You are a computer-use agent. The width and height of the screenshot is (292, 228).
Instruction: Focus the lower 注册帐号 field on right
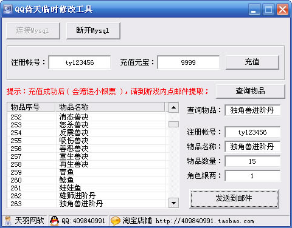[252, 132]
